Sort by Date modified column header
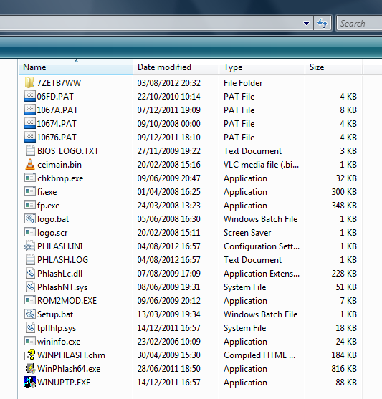This screenshot has width=382, height=399. (x=176, y=67)
